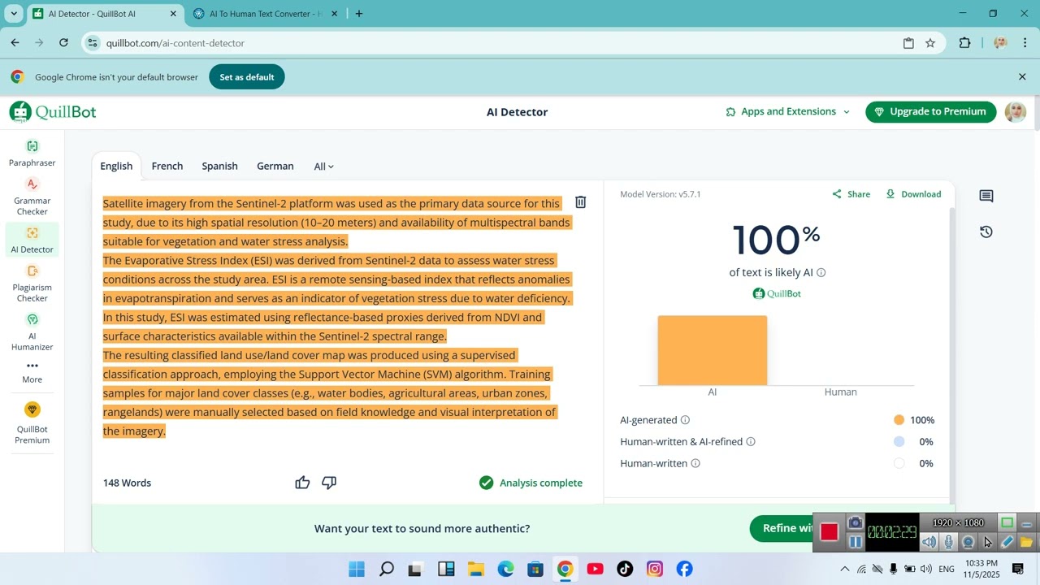
Task: Click inside the analyzed text area
Action: click(x=337, y=317)
